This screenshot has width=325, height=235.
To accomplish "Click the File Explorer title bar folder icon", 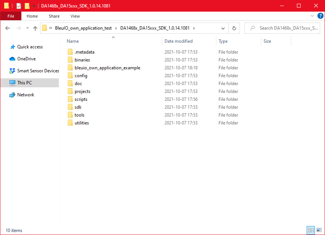I will click(6, 6).
